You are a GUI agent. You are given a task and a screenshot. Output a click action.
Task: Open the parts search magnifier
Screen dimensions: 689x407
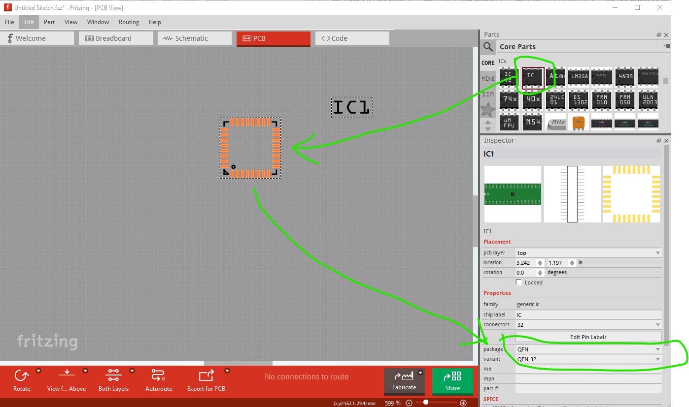click(488, 47)
